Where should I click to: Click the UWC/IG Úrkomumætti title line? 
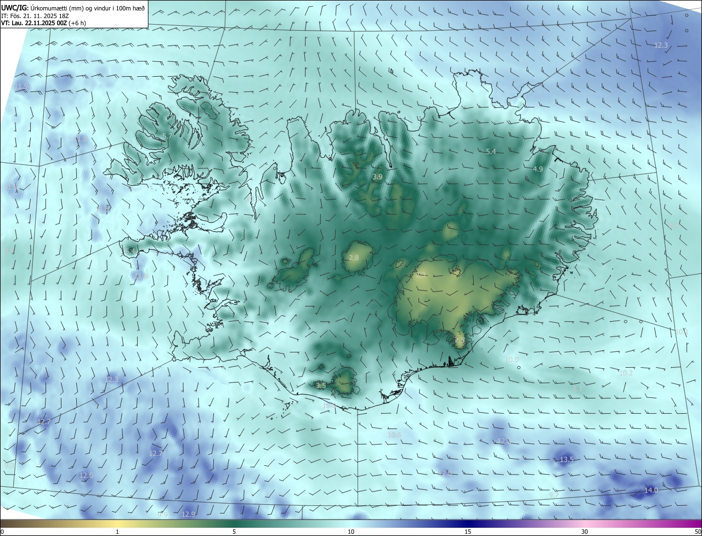pos(73,7)
